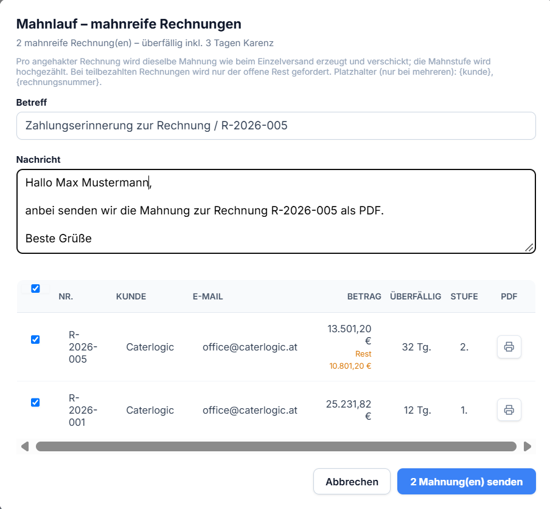Image resolution: width=550 pixels, height=509 pixels.
Task: Click the '2 mahnreife Rechnung(en)' subtitle
Action: (145, 43)
